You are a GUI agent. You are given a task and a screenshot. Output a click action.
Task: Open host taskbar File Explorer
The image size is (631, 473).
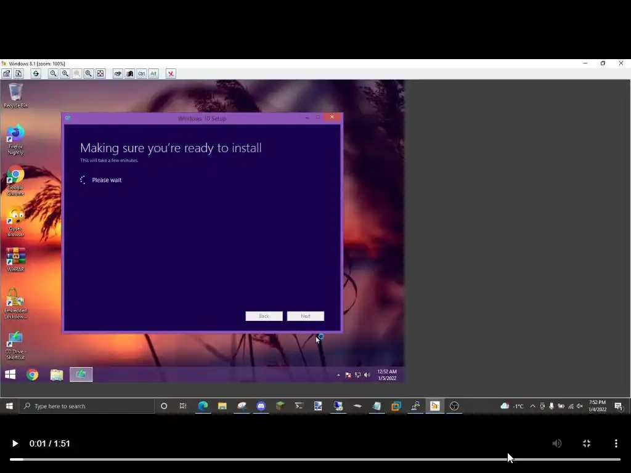222,406
